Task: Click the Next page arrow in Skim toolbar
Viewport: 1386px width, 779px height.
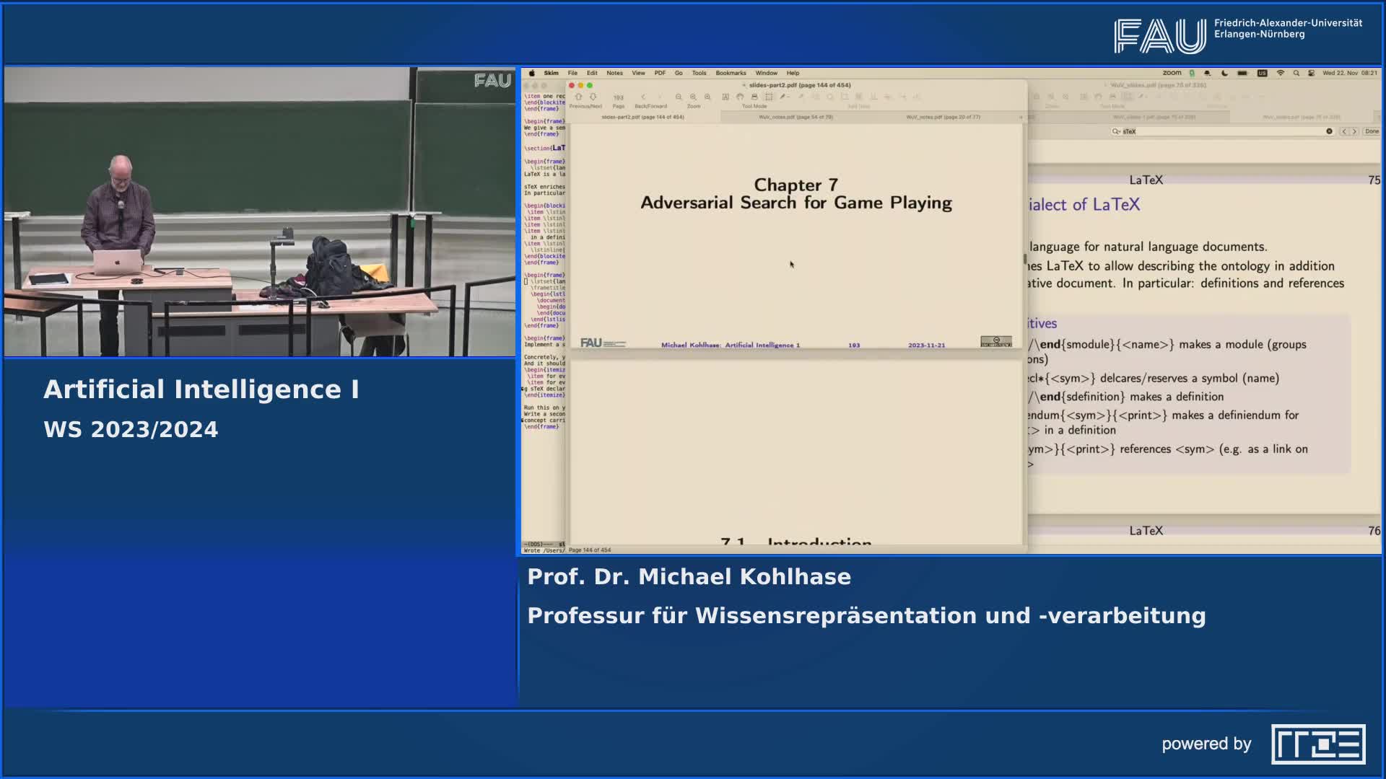Action: pos(593,96)
